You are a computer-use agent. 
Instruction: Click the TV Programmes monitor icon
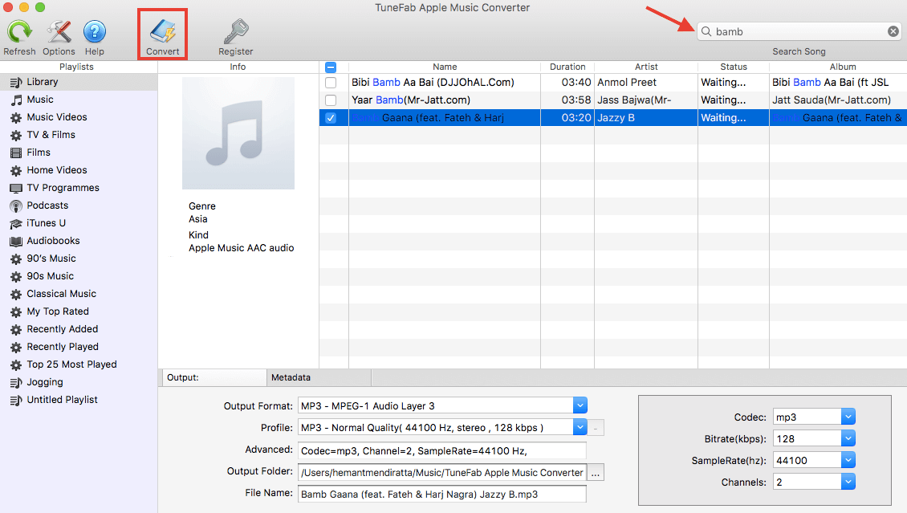16,189
